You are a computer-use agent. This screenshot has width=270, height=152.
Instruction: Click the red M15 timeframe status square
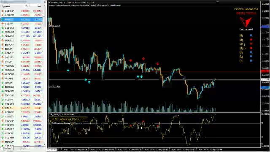tap(251, 44)
